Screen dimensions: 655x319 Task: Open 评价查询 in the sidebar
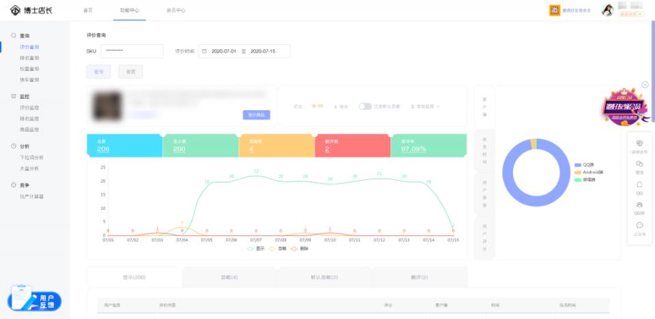(29, 47)
